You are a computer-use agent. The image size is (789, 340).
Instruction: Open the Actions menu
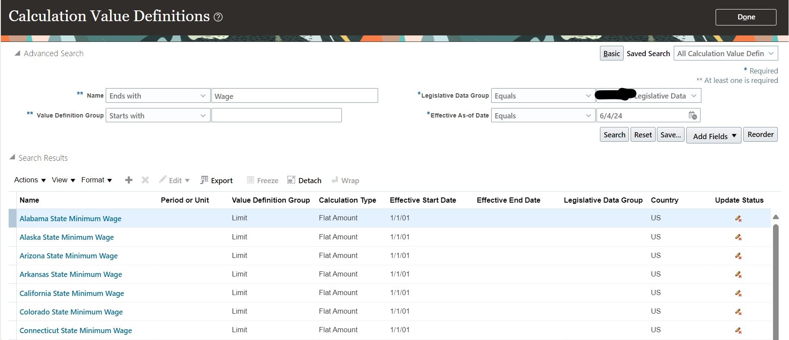[x=30, y=180]
